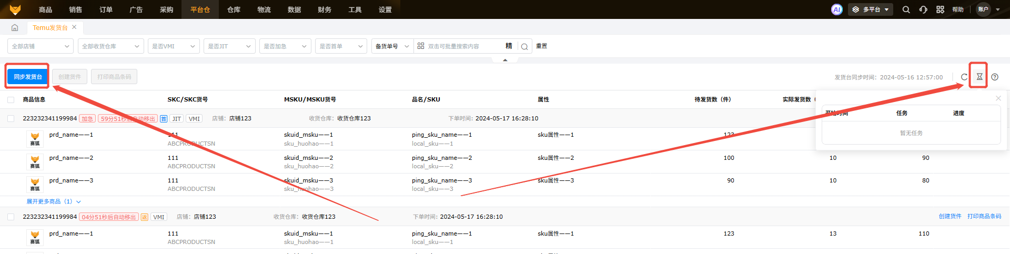
Task: Click 重置 reset link
Action: click(542, 46)
